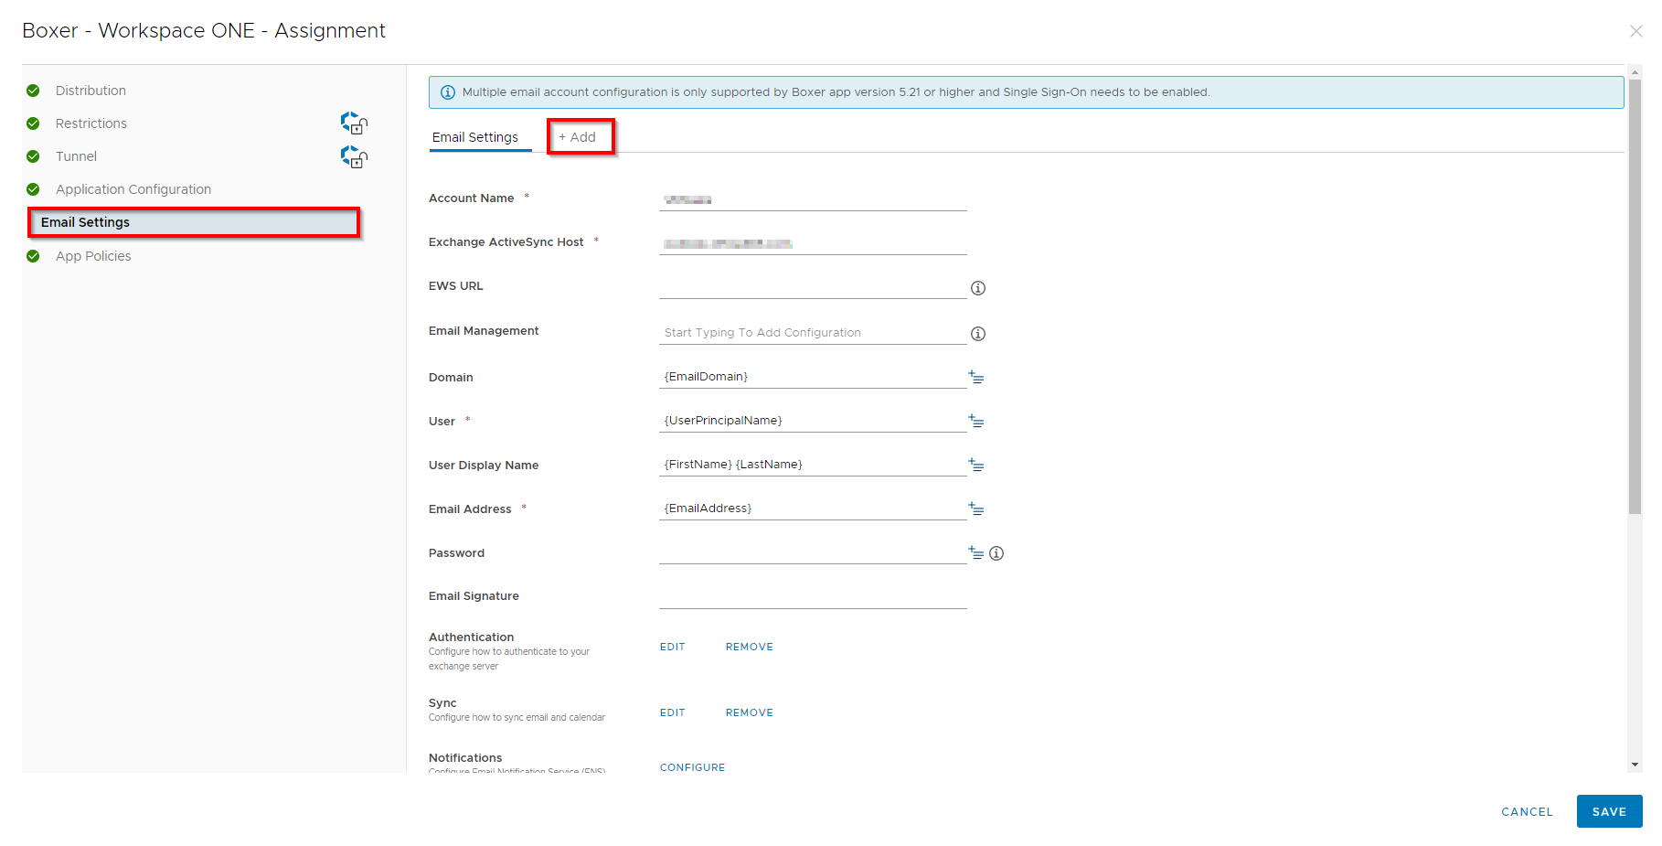Click the lookup values icon for User Display Name

coord(975,465)
